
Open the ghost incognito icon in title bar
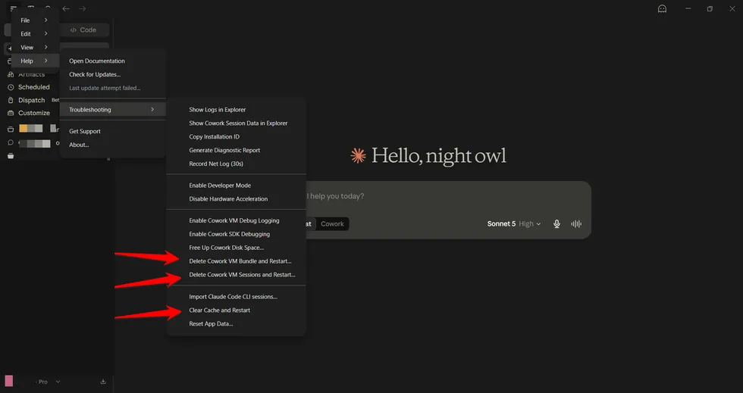[x=662, y=8]
